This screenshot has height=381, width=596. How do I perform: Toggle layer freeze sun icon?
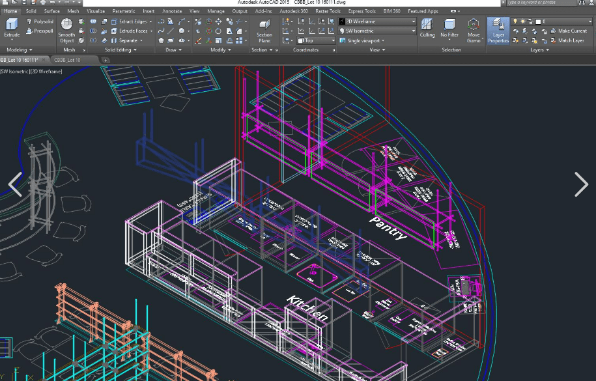[x=522, y=21]
